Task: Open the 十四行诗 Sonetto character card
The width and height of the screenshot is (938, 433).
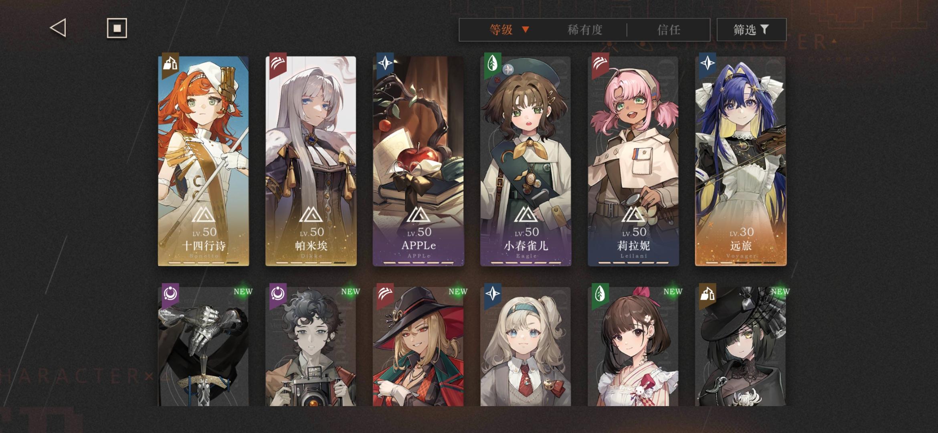Action: pos(204,161)
